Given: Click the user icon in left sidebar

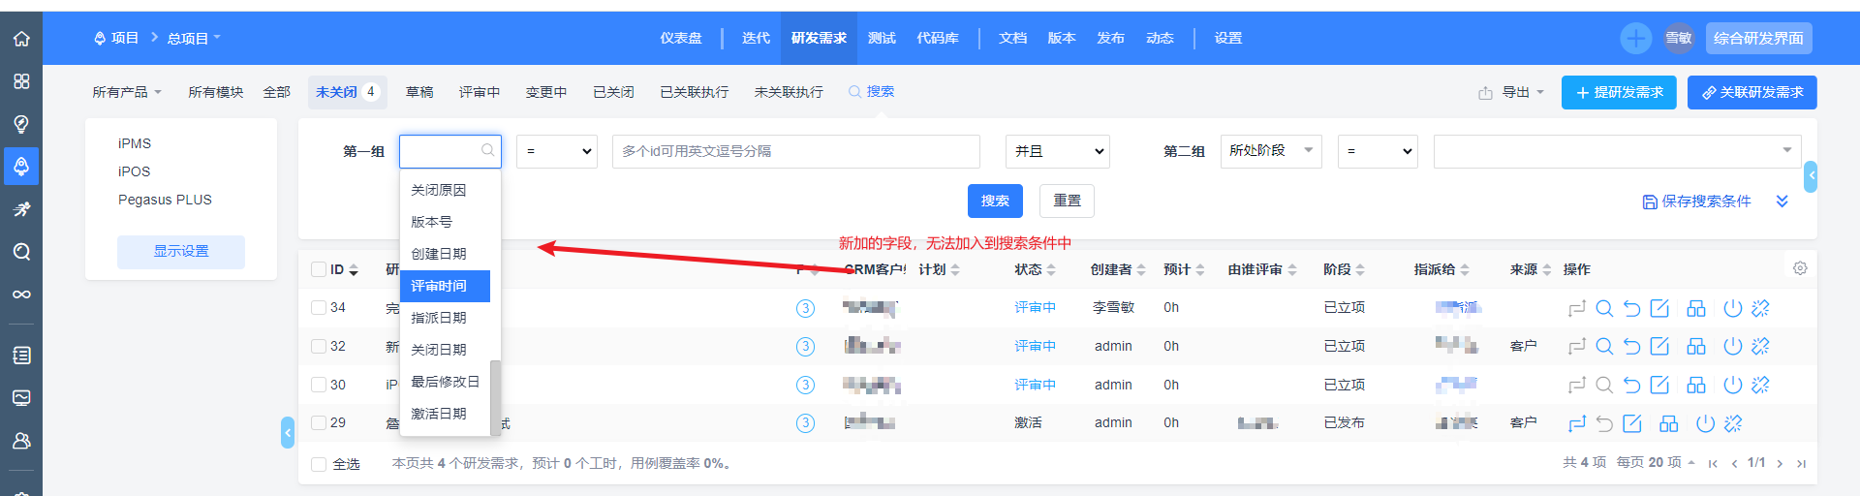Looking at the screenshot, I should [x=21, y=441].
